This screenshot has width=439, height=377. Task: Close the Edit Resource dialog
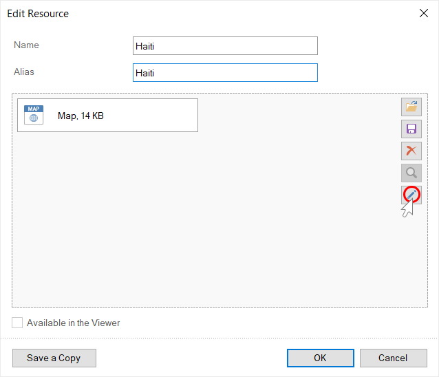[424, 13]
